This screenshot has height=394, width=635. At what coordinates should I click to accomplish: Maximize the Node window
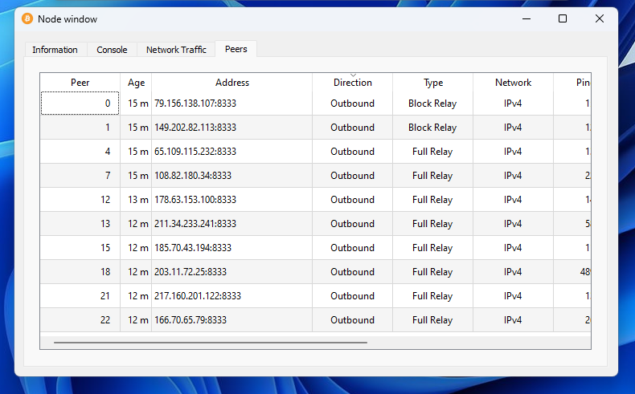(563, 18)
